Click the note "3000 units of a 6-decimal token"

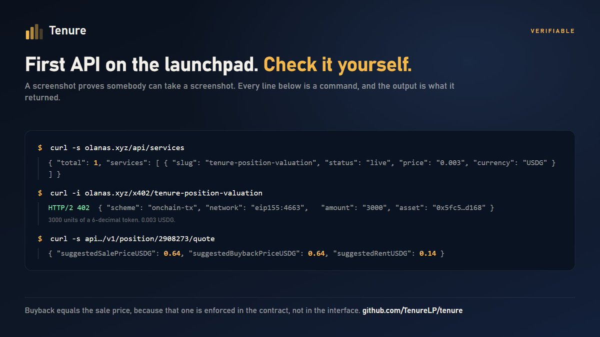point(111,220)
